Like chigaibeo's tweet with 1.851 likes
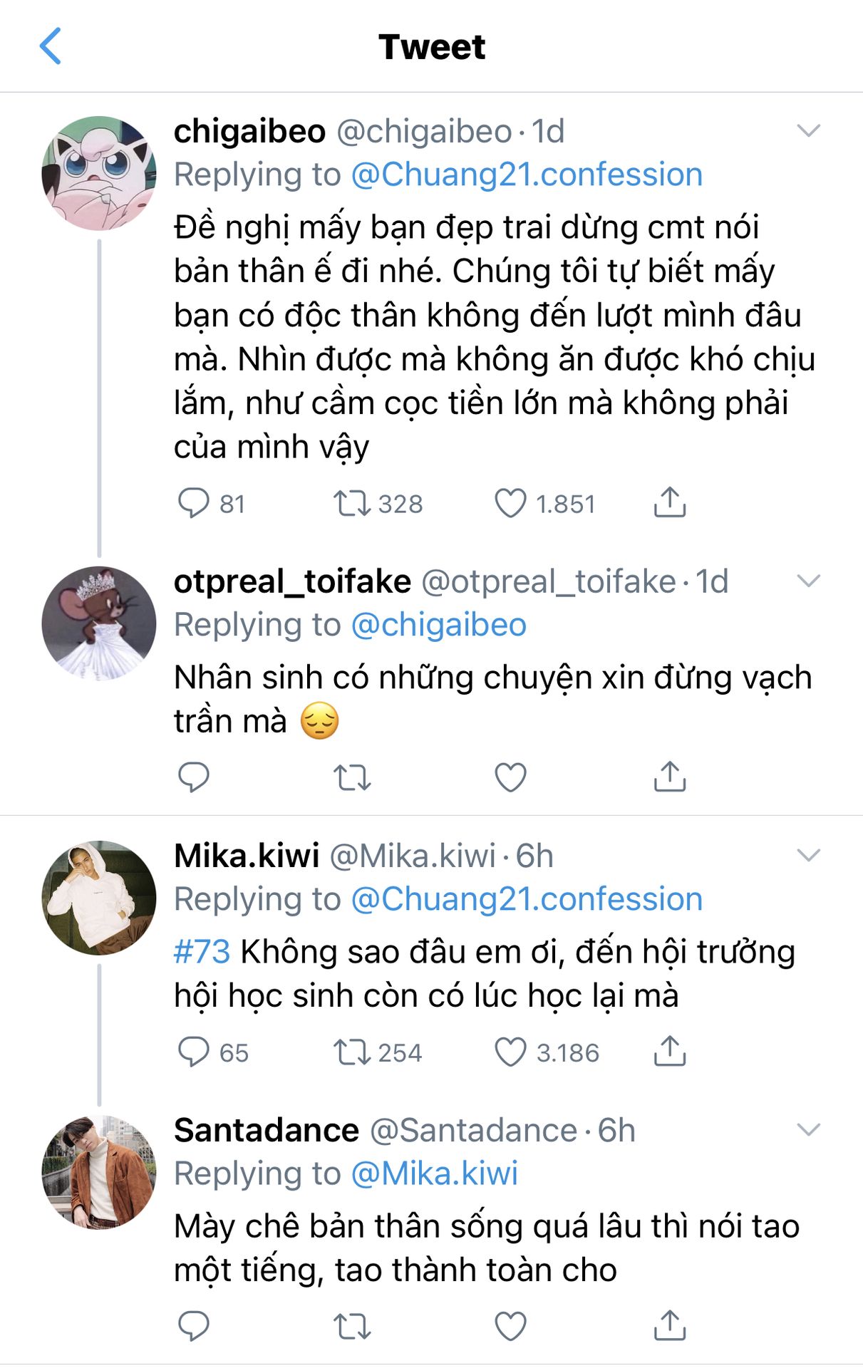Viewport: 863px width, 1368px height. pyautogui.click(x=510, y=503)
